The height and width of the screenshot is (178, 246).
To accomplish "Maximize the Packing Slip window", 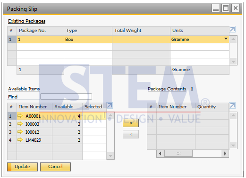I will tap(226, 8).
